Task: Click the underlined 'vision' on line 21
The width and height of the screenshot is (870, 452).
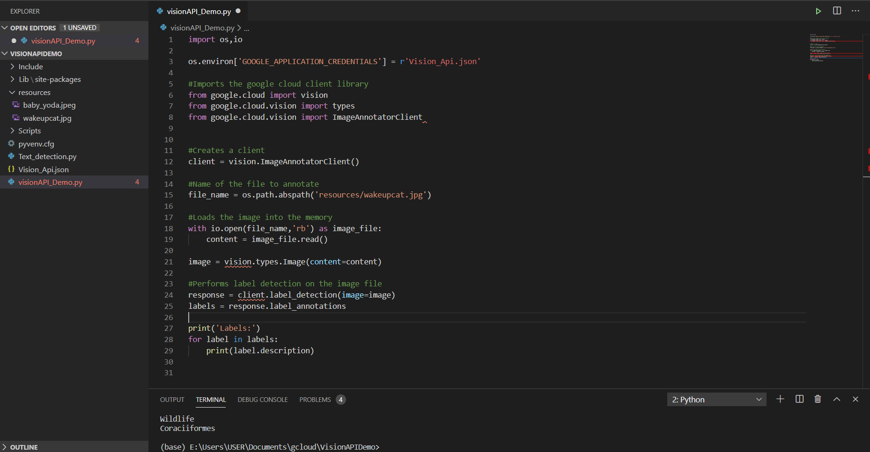Action: (x=238, y=262)
